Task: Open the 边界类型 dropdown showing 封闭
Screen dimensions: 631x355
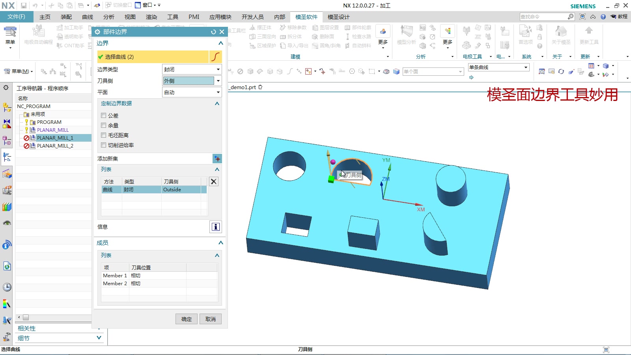Action: point(192,69)
